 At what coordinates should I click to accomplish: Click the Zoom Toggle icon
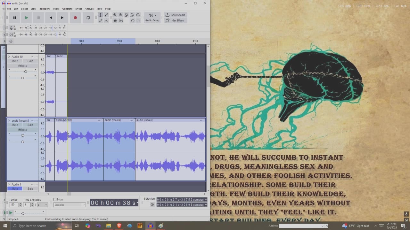pos(138,15)
